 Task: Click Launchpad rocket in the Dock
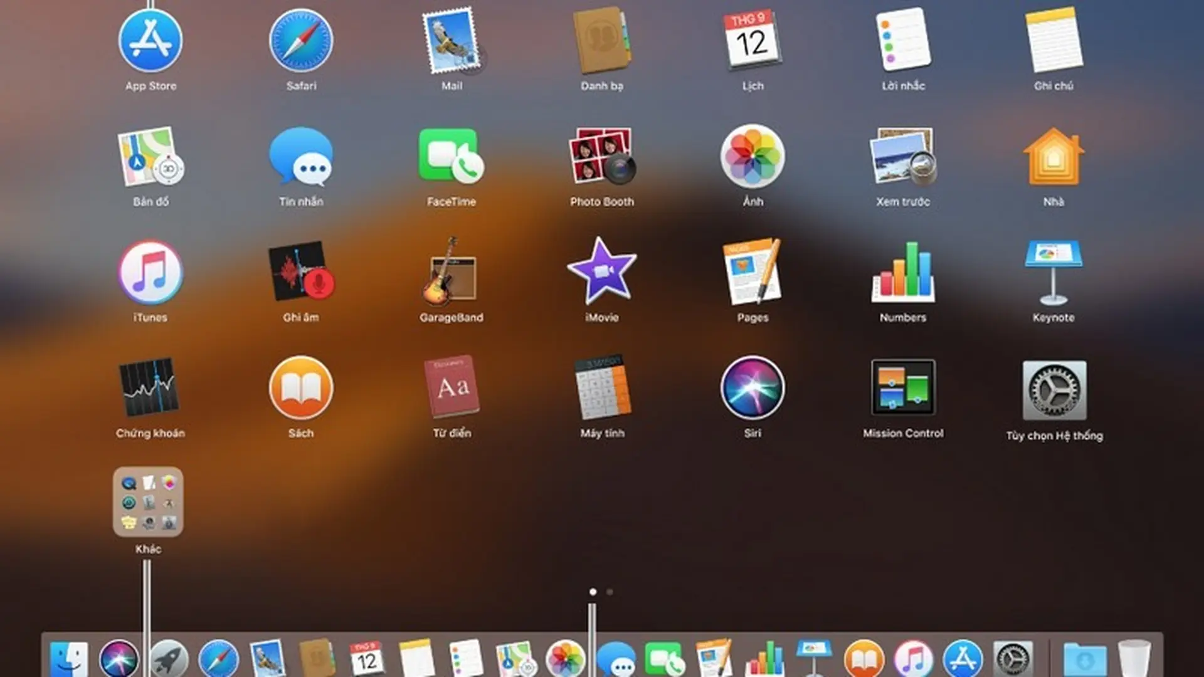pos(169,659)
